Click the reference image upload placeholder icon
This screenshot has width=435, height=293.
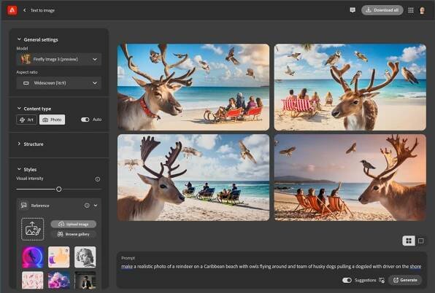coord(32,229)
